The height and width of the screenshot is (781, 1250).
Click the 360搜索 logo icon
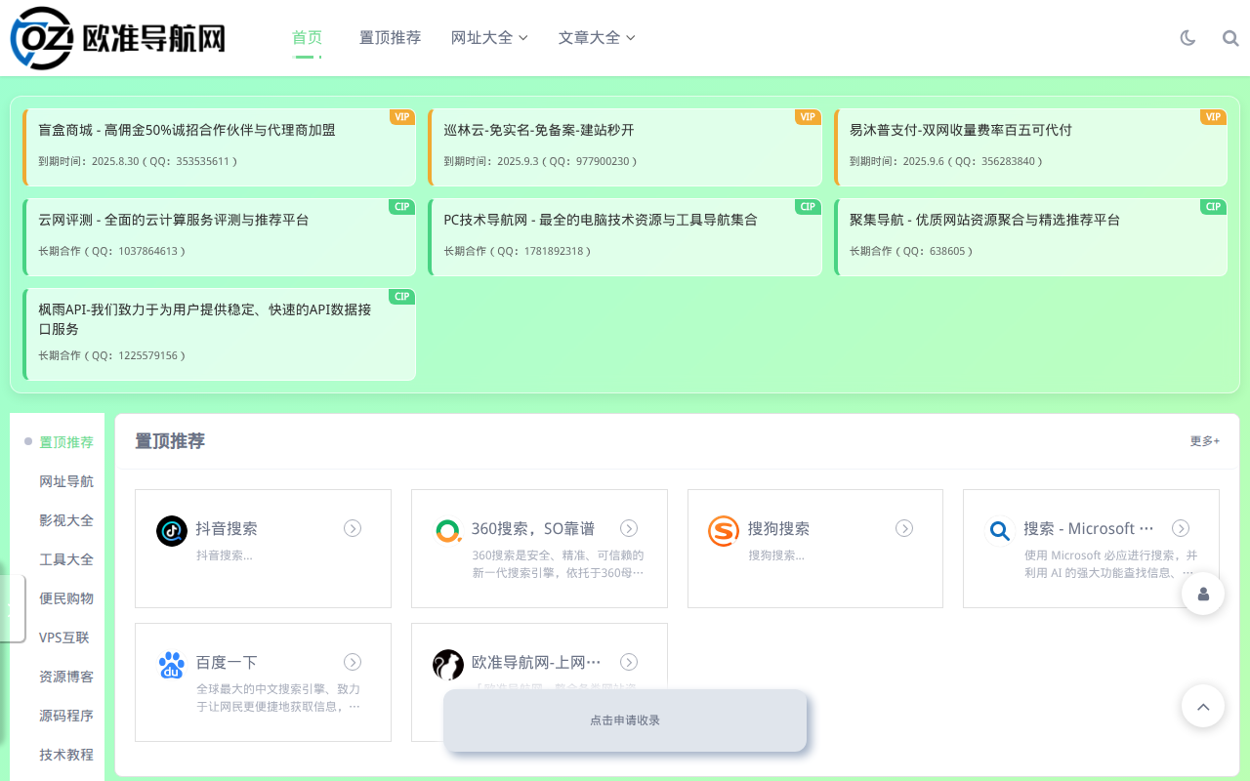[448, 531]
